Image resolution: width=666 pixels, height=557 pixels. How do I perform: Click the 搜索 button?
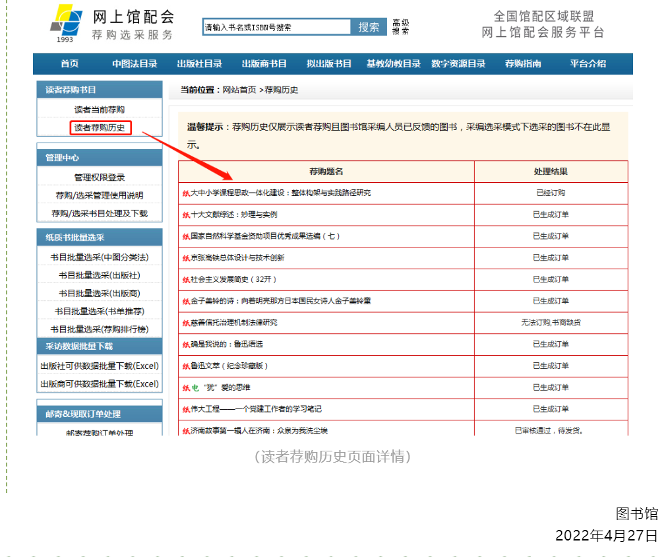(x=369, y=27)
